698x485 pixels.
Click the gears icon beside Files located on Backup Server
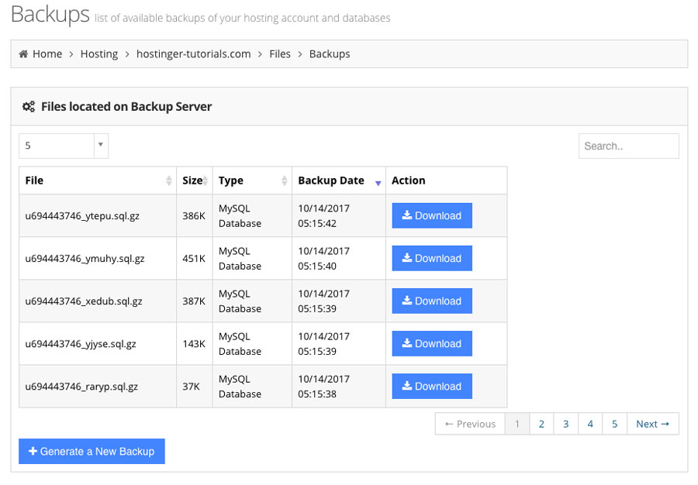coord(29,107)
